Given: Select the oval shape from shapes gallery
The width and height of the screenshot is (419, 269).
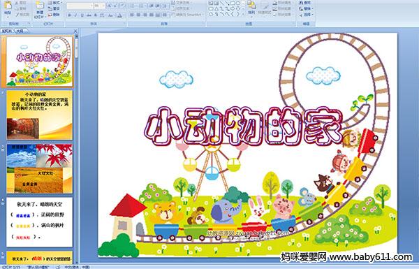Looking at the screenshot, I should [x=238, y=3].
